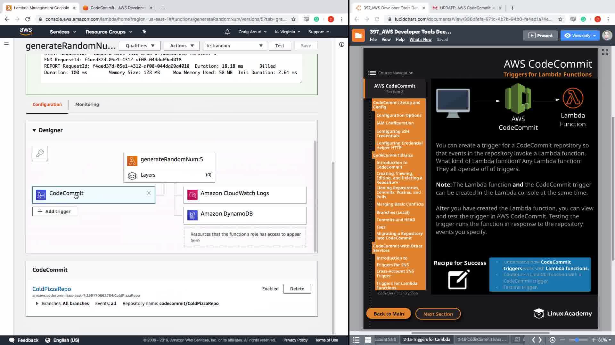Expand the ColdPizzaRepo branches details
Screen dimensions: 615x345
[x=37, y=303]
